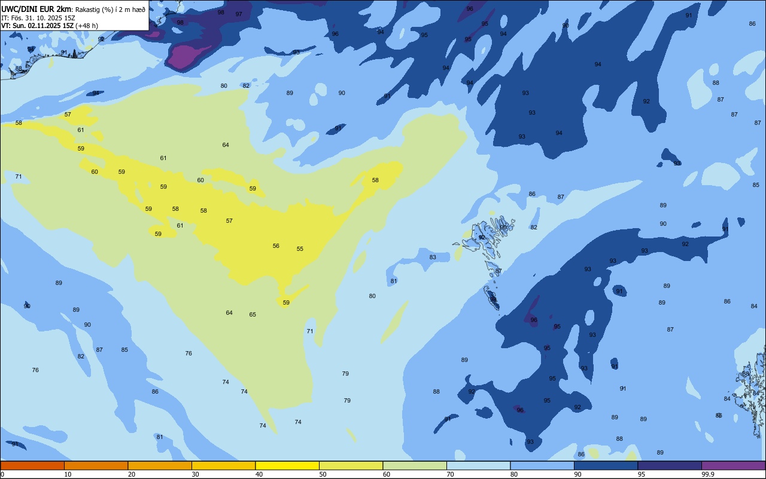The width and height of the screenshot is (766, 479).
Task: Click the humidity value '56' on the map
Action: click(276, 246)
